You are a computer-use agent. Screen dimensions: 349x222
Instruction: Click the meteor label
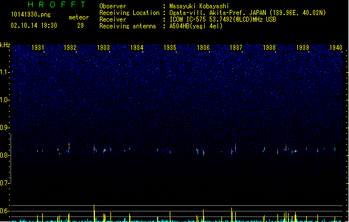(x=79, y=17)
